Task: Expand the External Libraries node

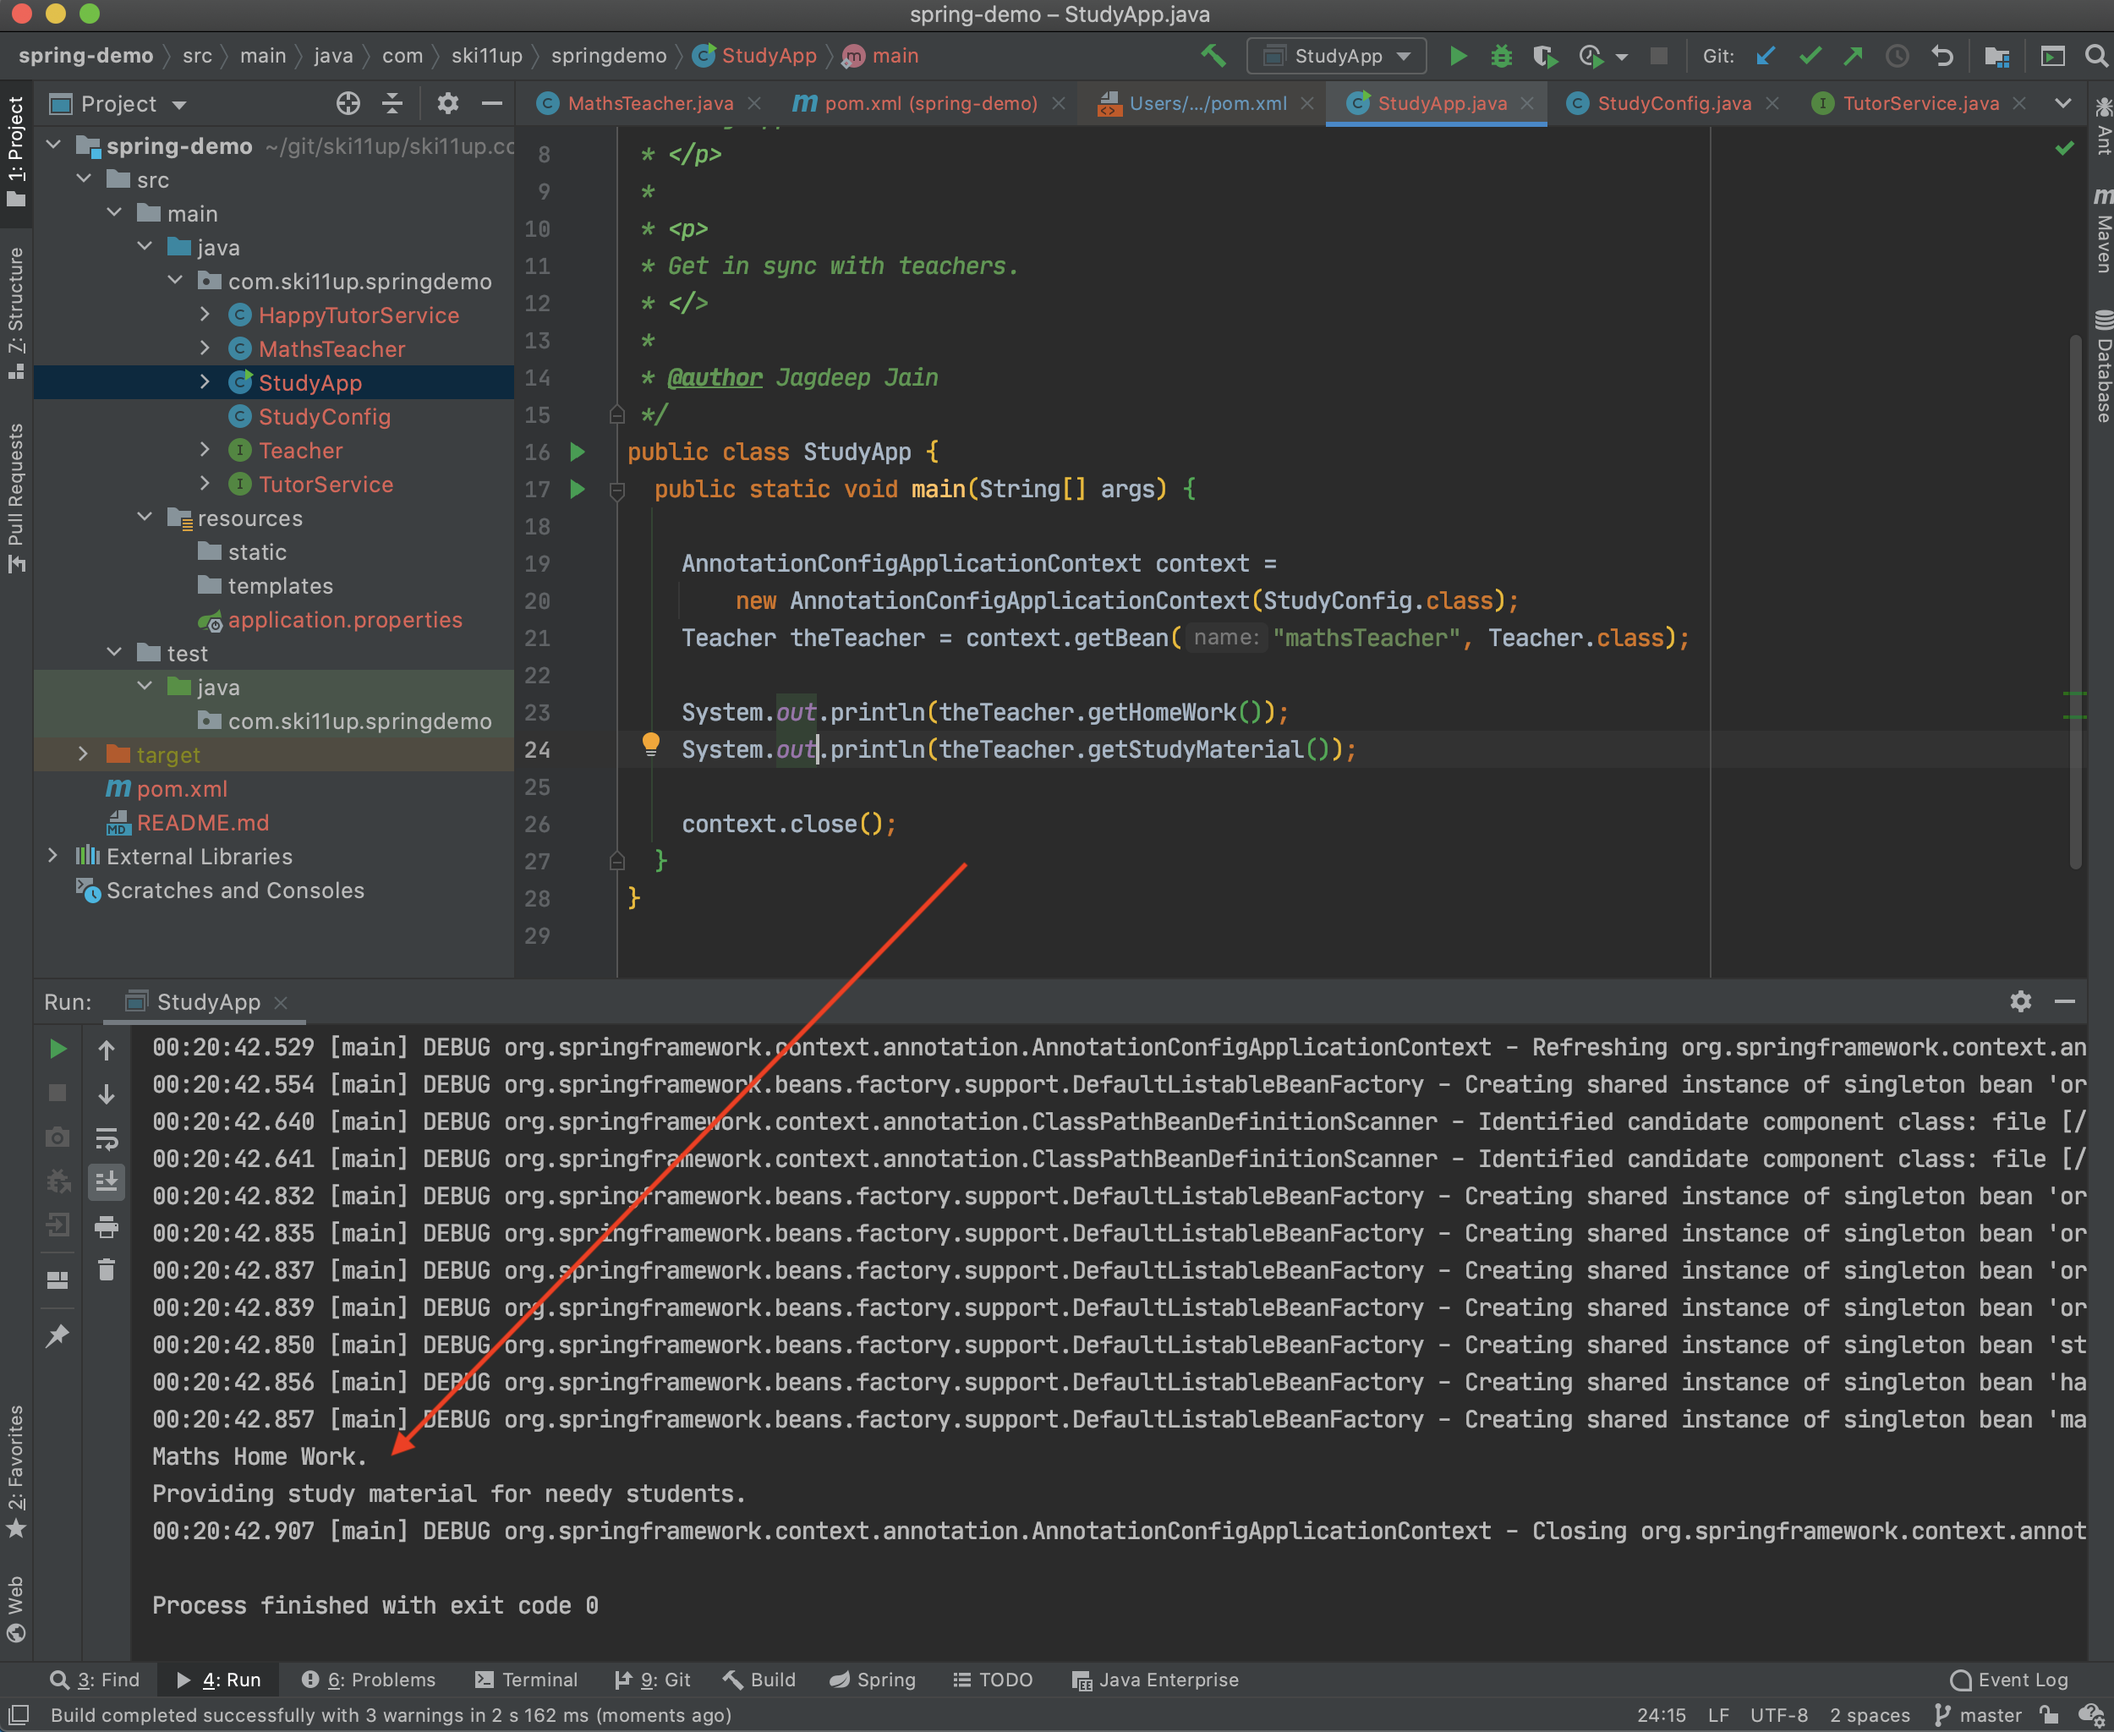Action: click(53, 856)
